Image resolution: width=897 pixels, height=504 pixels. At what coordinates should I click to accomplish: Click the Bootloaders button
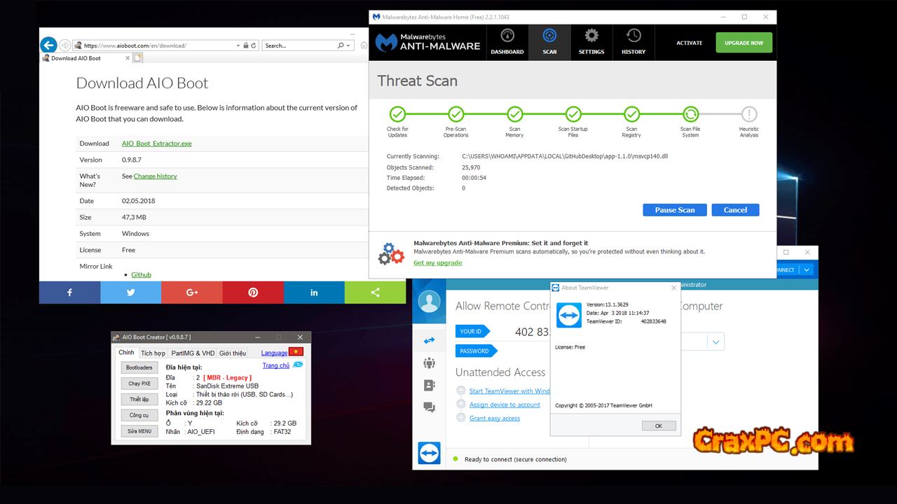point(139,367)
